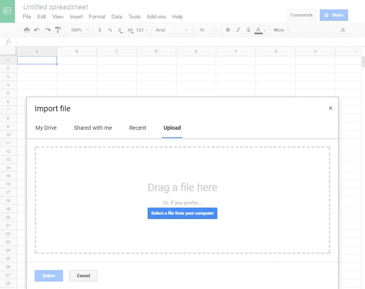This screenshot has width=365, height=289.
Task: Rename the Untitled spreadsheet title
Action: 55,7
